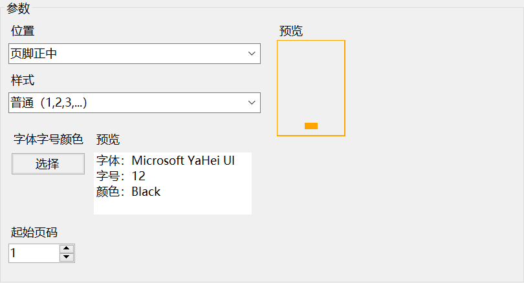The height and width of the screenshot is (283, 524).
Task: Open the 样式 dropdown showing 普通 (1,2,3,...)
Action: pos(135,103)
